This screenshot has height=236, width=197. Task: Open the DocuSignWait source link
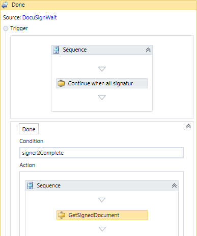click(x=40, y=17)
